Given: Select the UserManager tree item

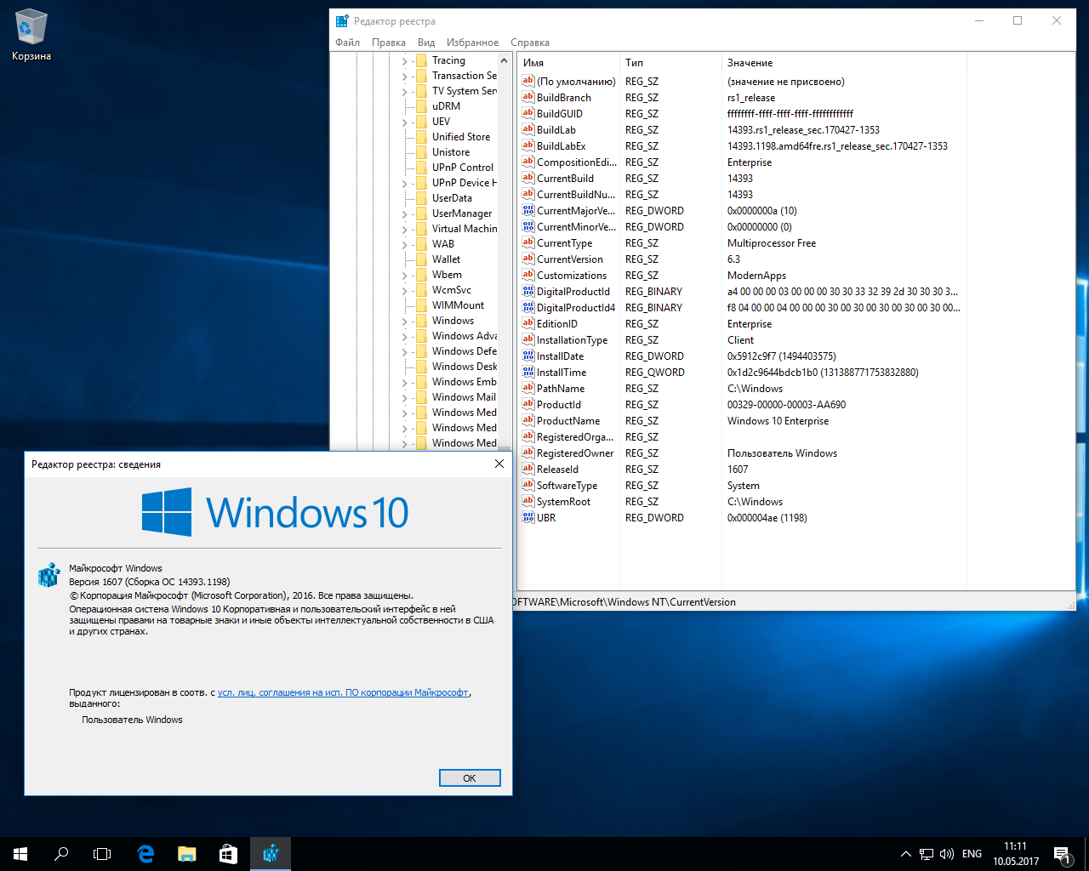Looking at the screenshot, I should click(x=462, y=213).
